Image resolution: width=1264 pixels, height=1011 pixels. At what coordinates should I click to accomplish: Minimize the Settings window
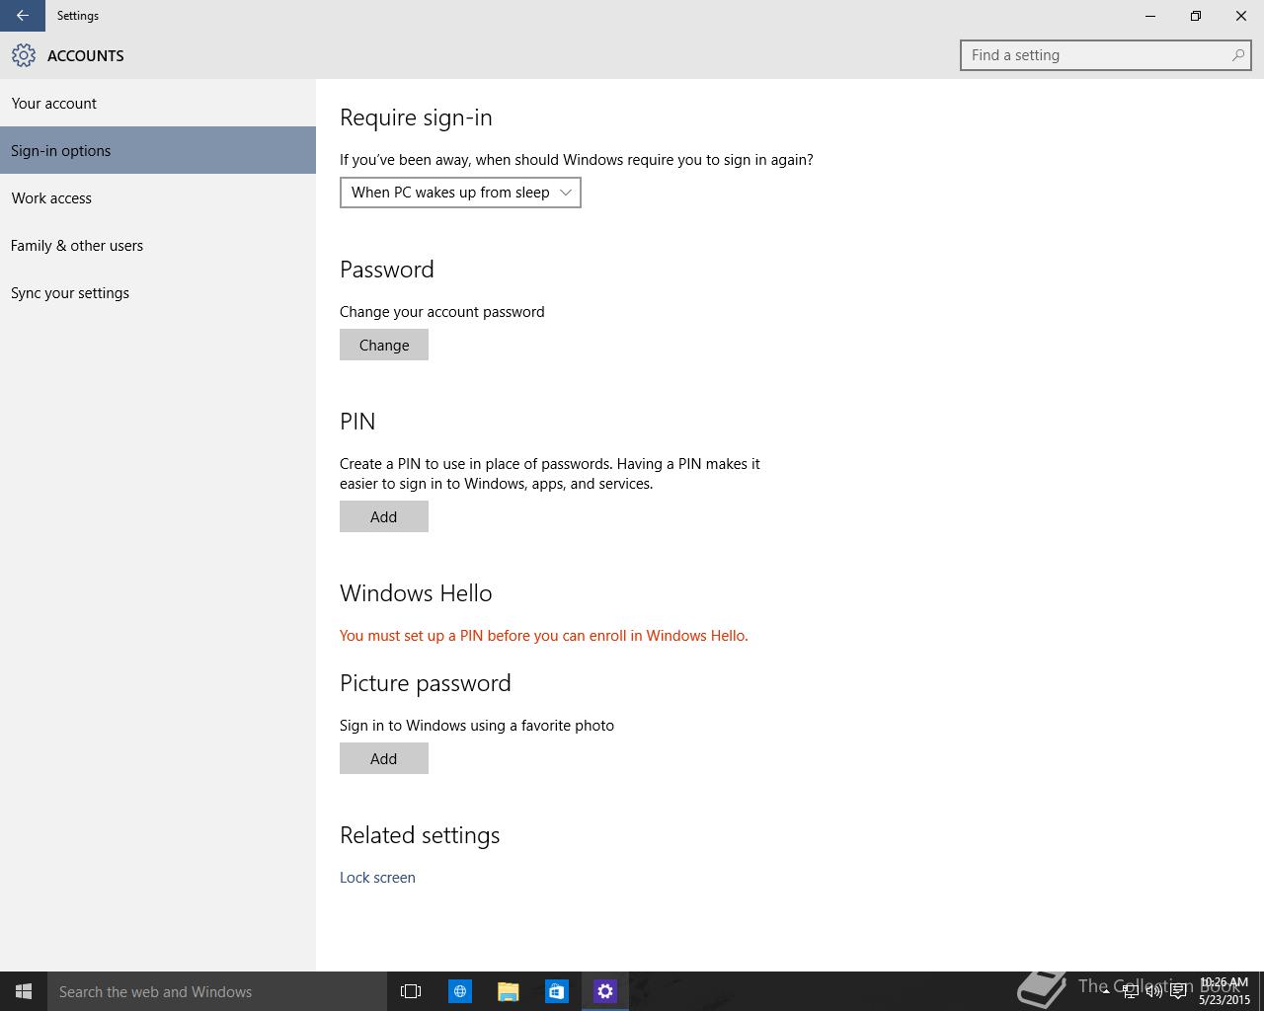[1150, 16]
